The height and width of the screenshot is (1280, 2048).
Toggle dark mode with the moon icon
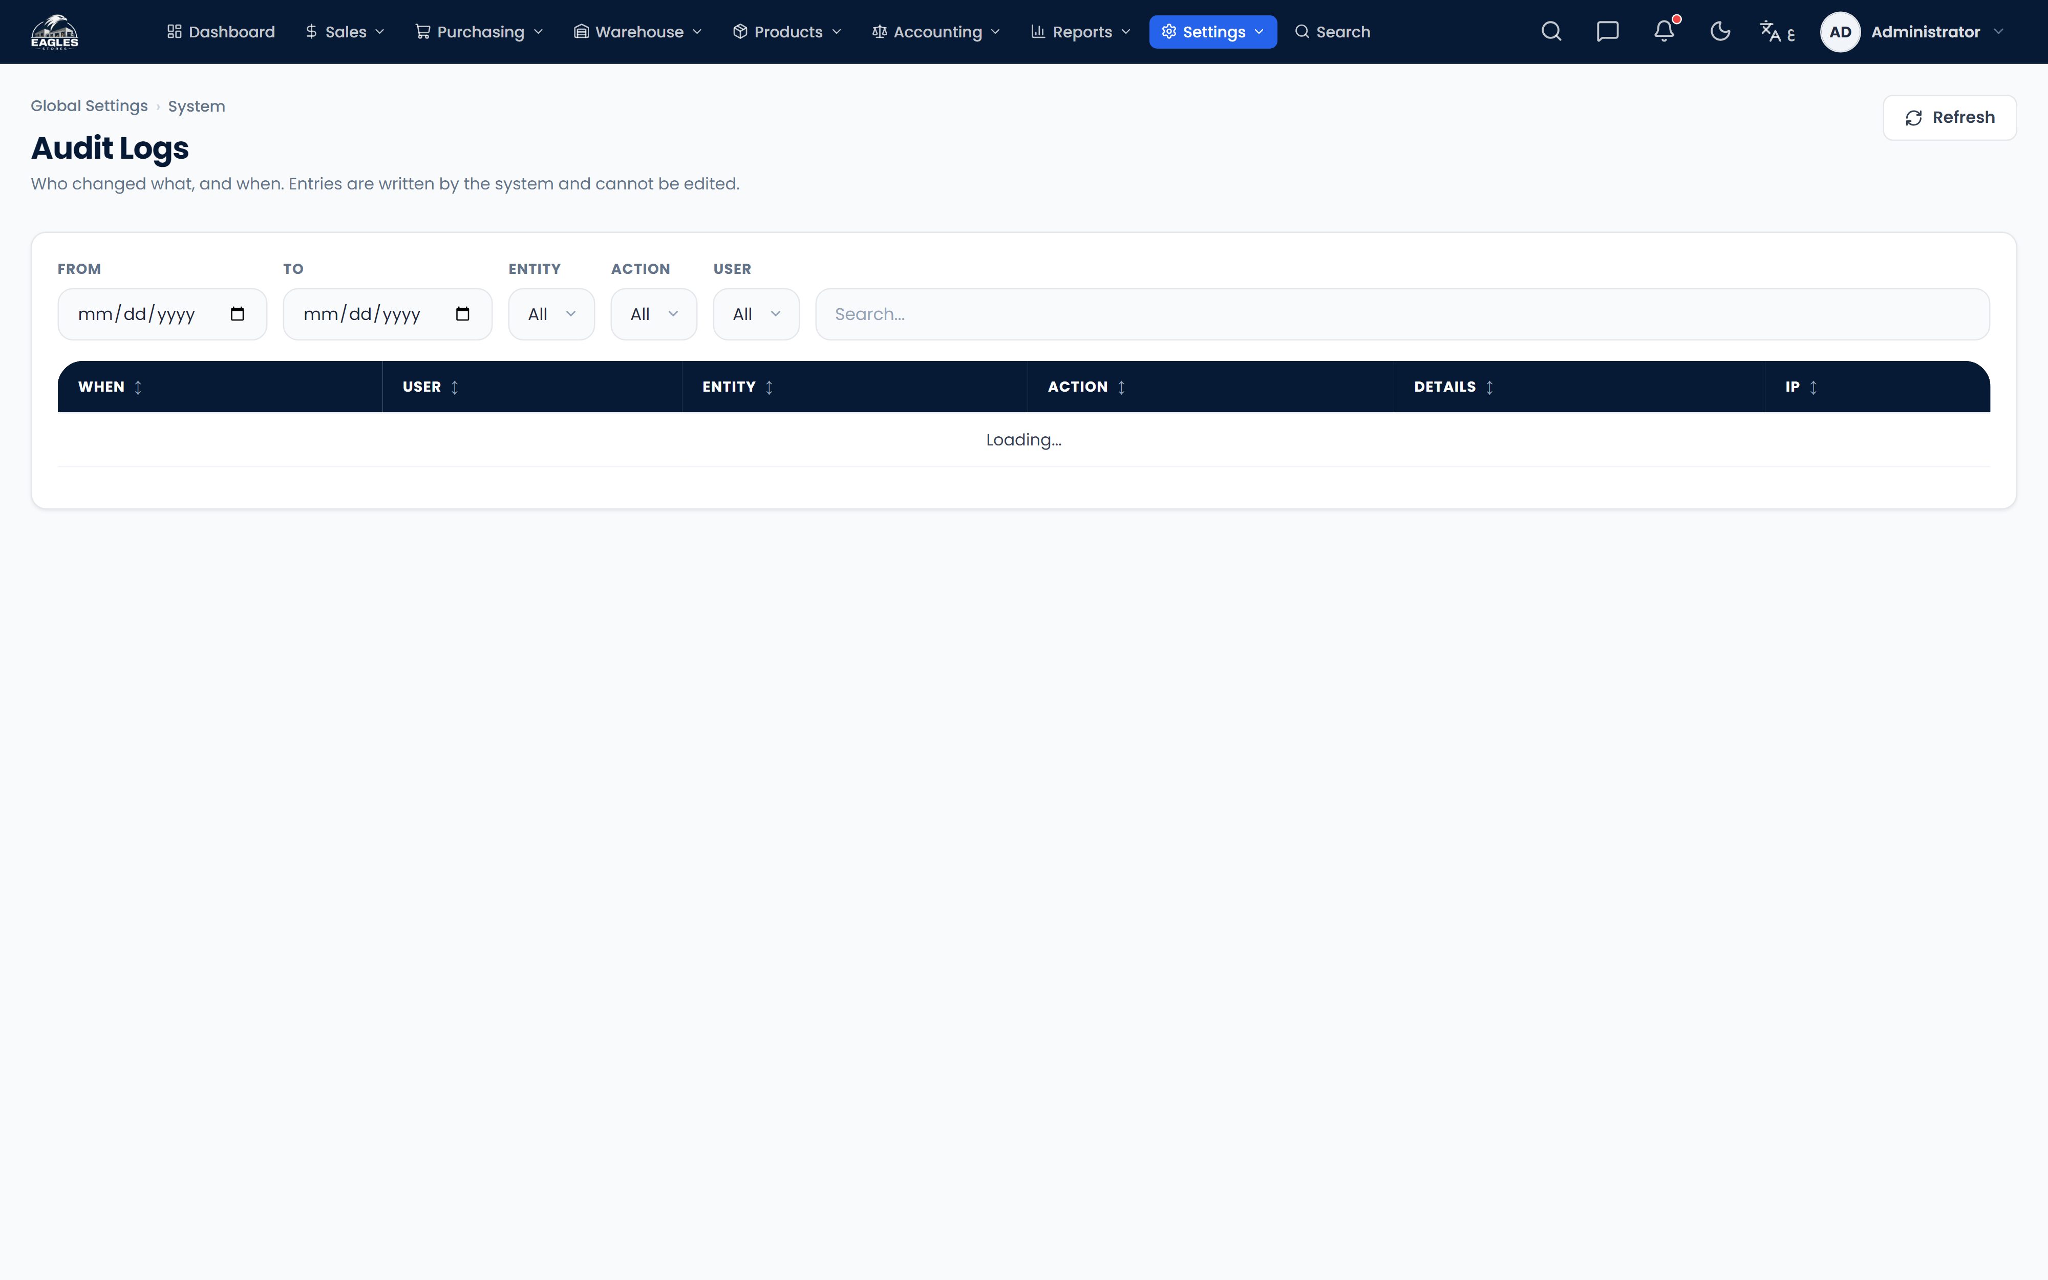1720,32
